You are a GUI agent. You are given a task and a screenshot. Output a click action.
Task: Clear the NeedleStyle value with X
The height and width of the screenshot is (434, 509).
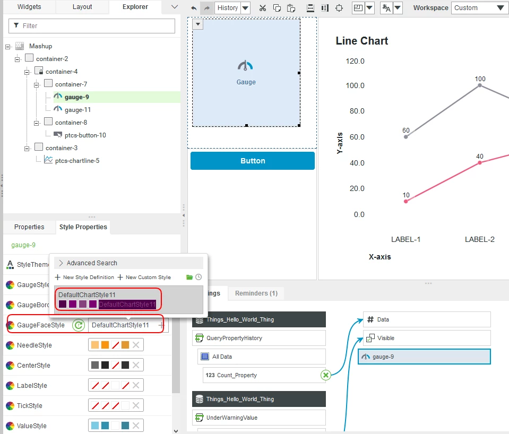(136, 345)
